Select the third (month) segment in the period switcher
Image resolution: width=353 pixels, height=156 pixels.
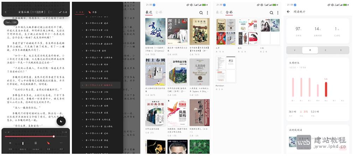coord(325,50)
